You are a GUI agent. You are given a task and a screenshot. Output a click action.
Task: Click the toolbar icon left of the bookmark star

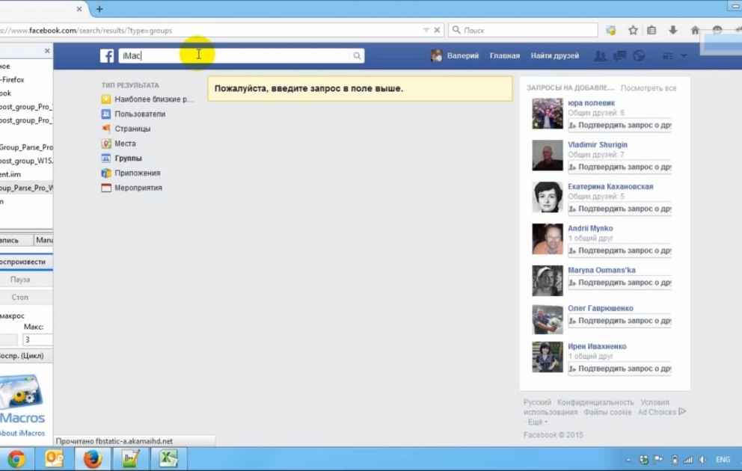(x=611, y=30)
